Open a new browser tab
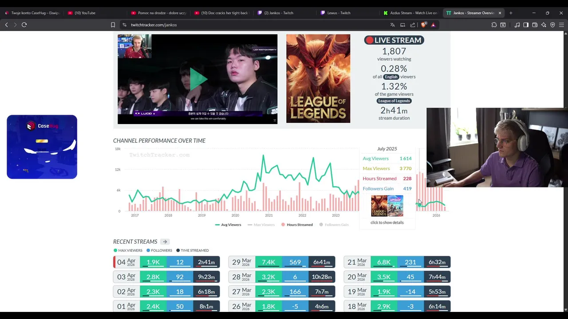Screen dimensions: 568x319 [511, 13]
